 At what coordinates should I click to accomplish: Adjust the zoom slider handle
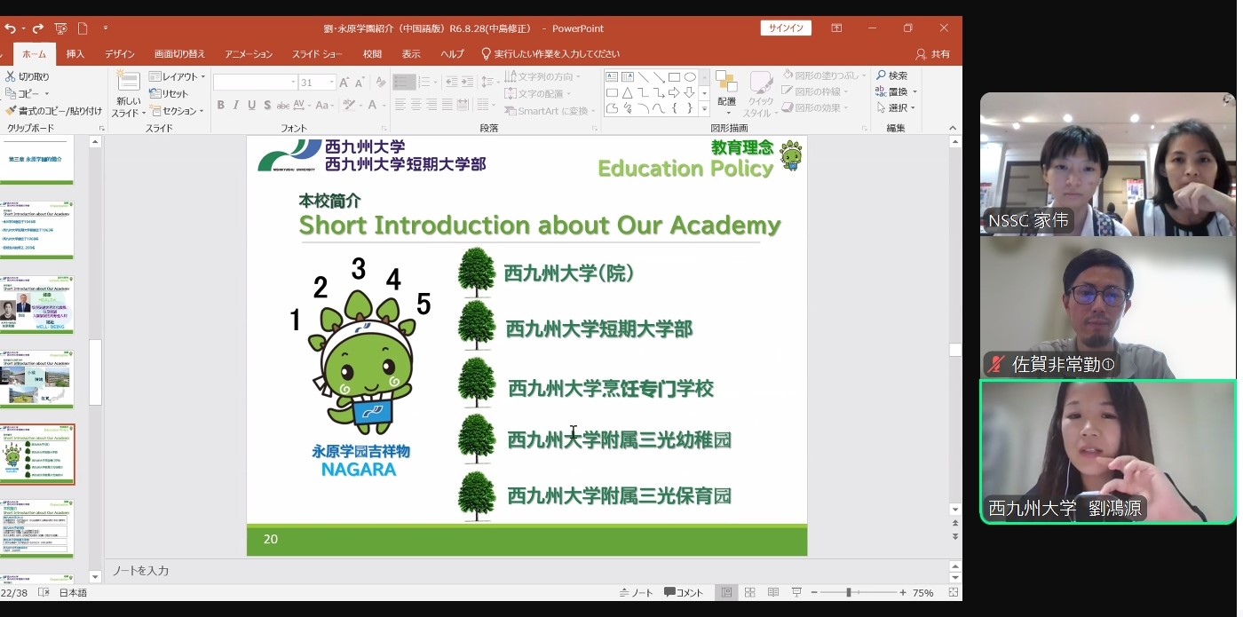849,593
